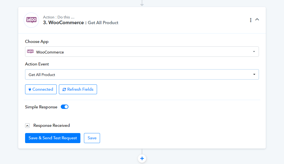Add a new step with plus icon
The image size is (284, 164).
coord(142,159)
